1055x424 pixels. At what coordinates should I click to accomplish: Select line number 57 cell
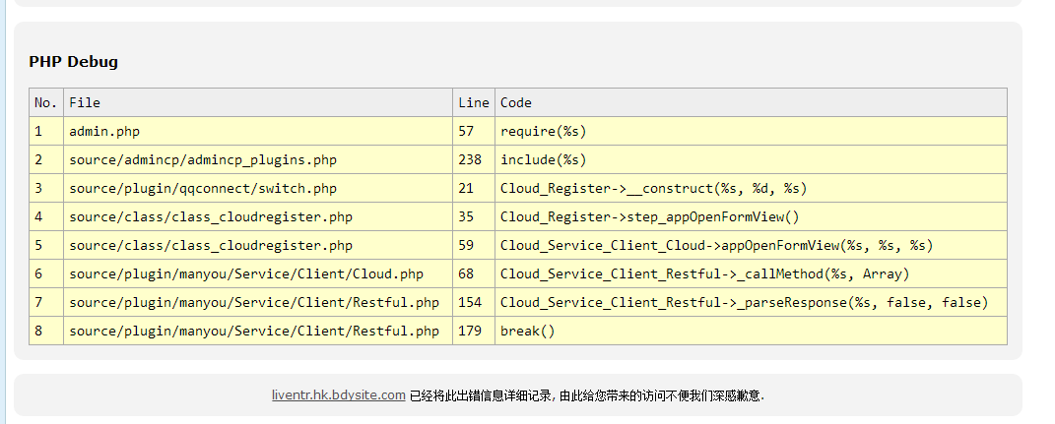pos(474,131)
